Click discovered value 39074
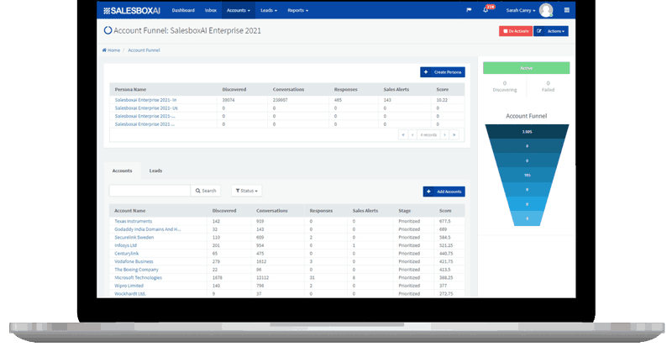The width and height of the screenshot is (672, 352). coord(228,100)
